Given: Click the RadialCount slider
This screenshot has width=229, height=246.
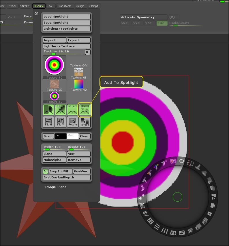Looking at the screenshot, I should (186, 23).
